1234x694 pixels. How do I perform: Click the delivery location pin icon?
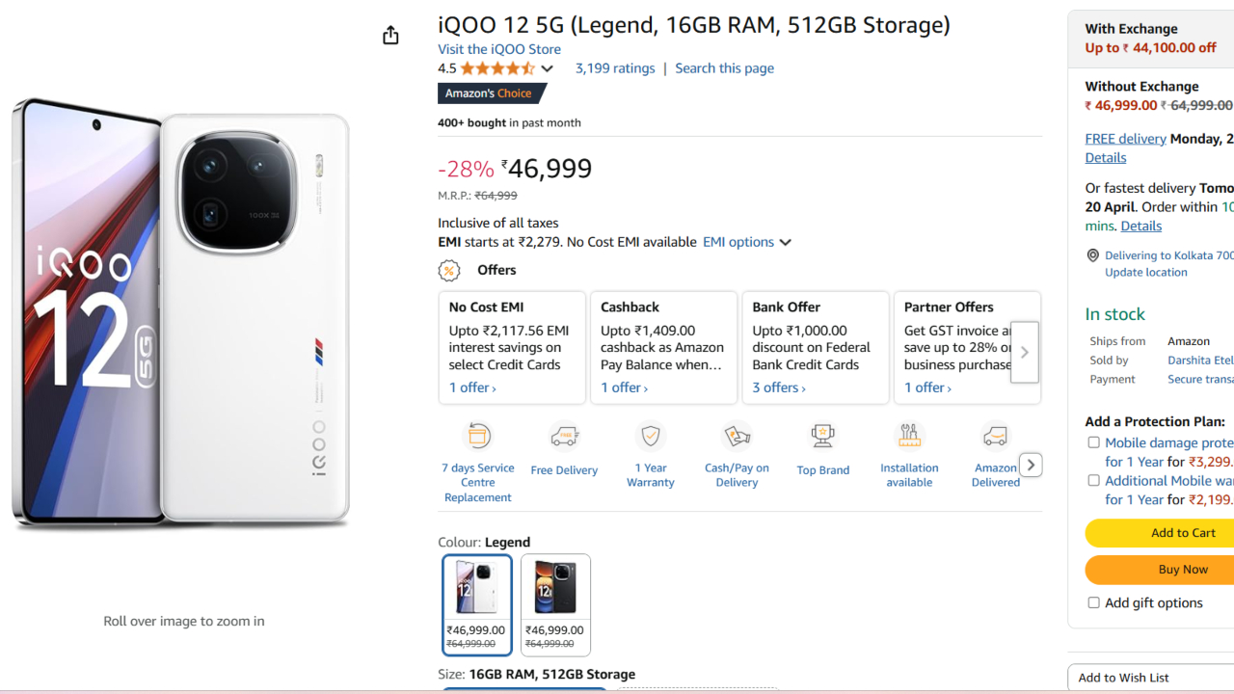tap(1092, 255)
